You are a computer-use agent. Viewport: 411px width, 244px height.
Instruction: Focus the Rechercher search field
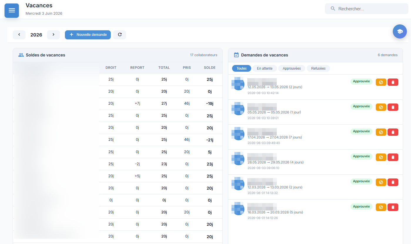click(x=366, y=9)
